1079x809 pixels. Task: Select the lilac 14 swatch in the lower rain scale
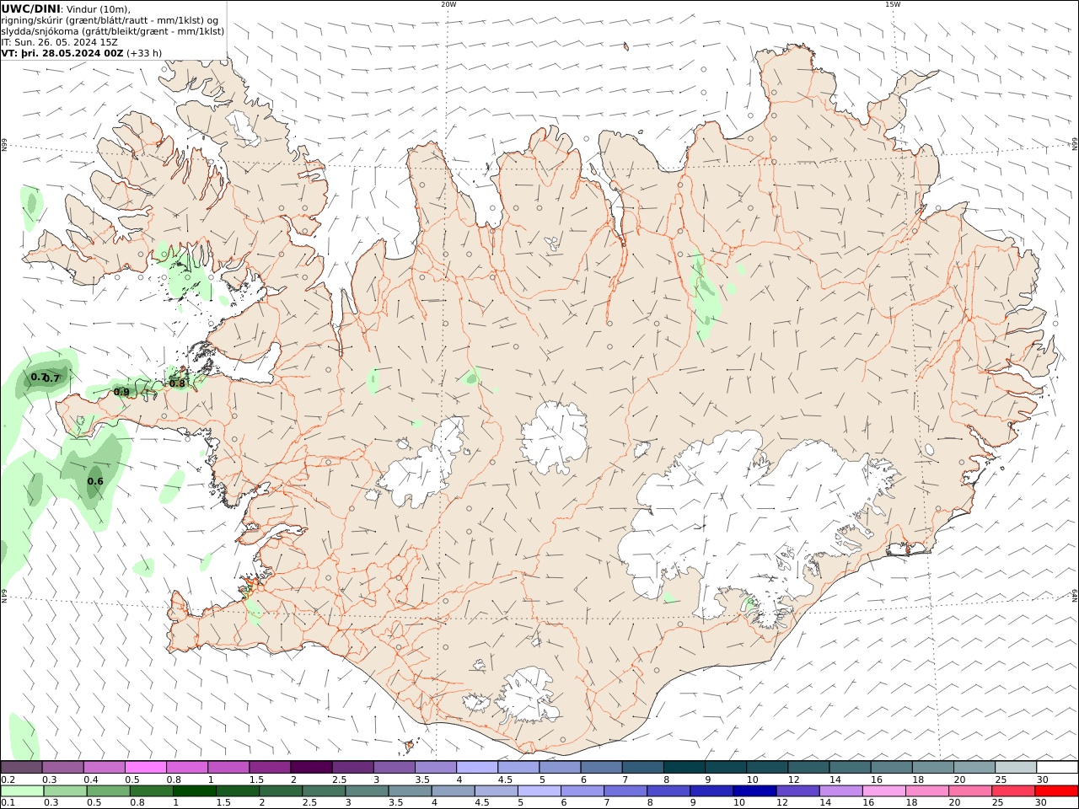click(840, 791)
